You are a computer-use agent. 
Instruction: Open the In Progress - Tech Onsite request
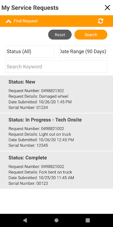[x=56, y=132]
